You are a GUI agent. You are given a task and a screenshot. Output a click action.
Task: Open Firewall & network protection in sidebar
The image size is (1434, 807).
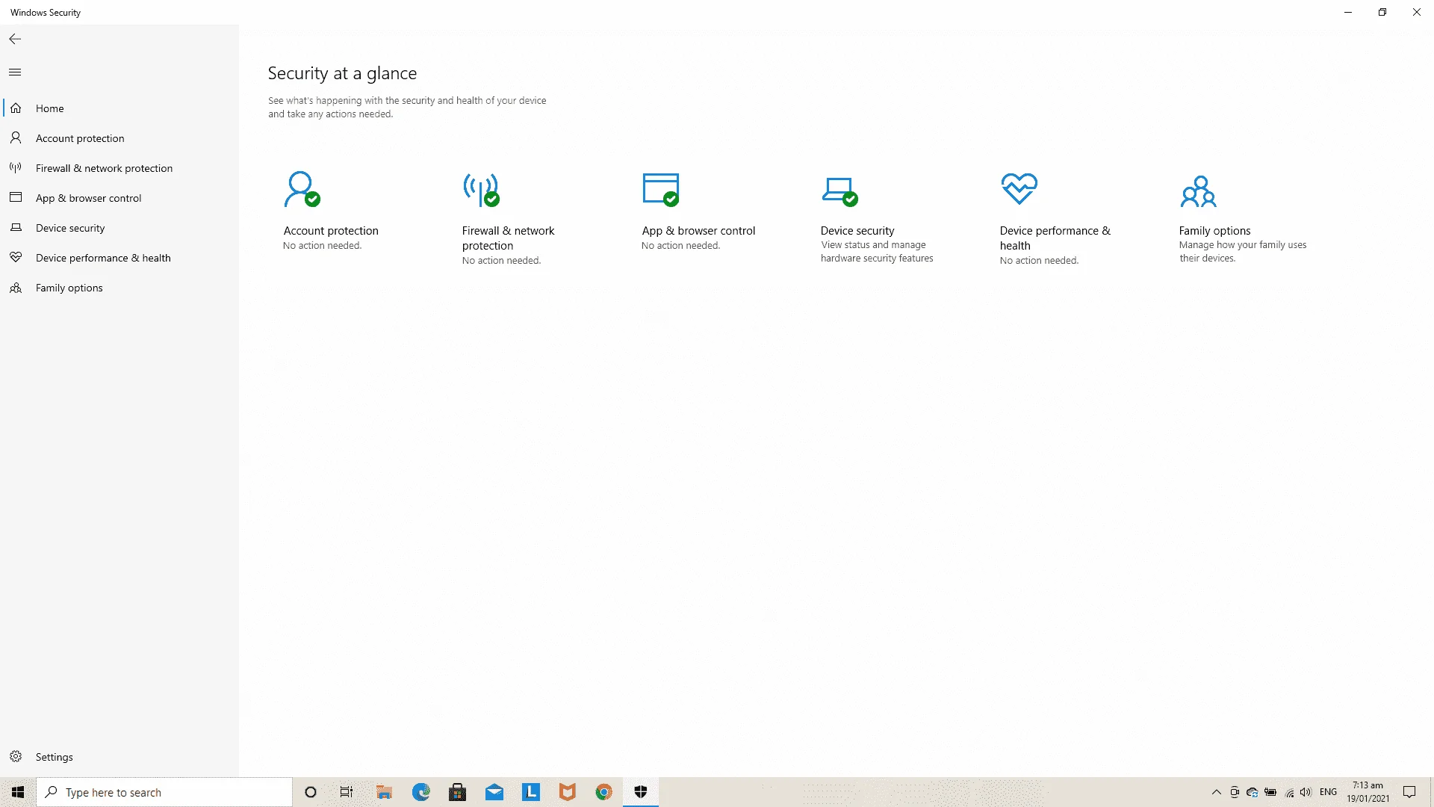pos(119,168)
